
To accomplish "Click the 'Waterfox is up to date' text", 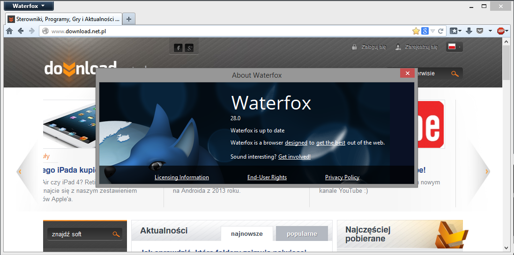I will [257, 131].
